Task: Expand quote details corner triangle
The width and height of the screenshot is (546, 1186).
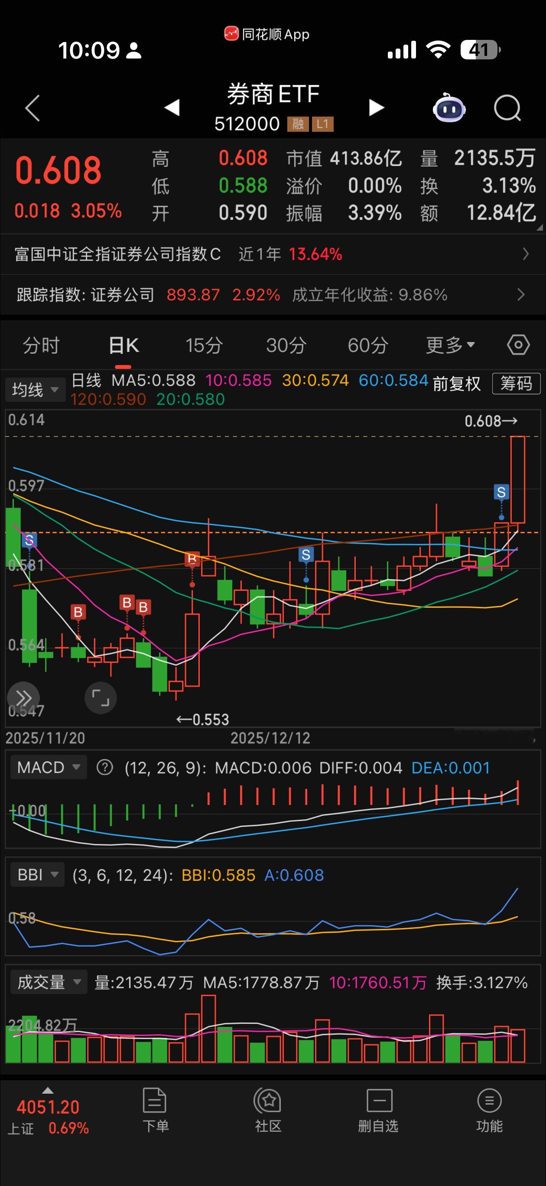Action: pyautogui.click(x=539, y=228)
